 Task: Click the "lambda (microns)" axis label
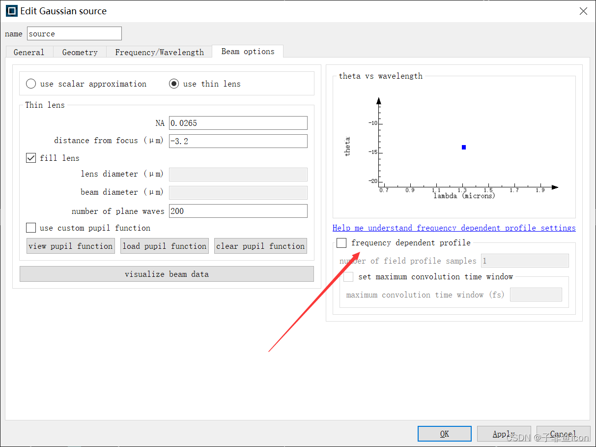(x=464, y=196)
